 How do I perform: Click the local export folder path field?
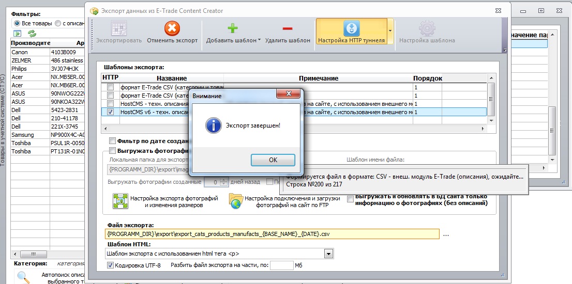148,170
